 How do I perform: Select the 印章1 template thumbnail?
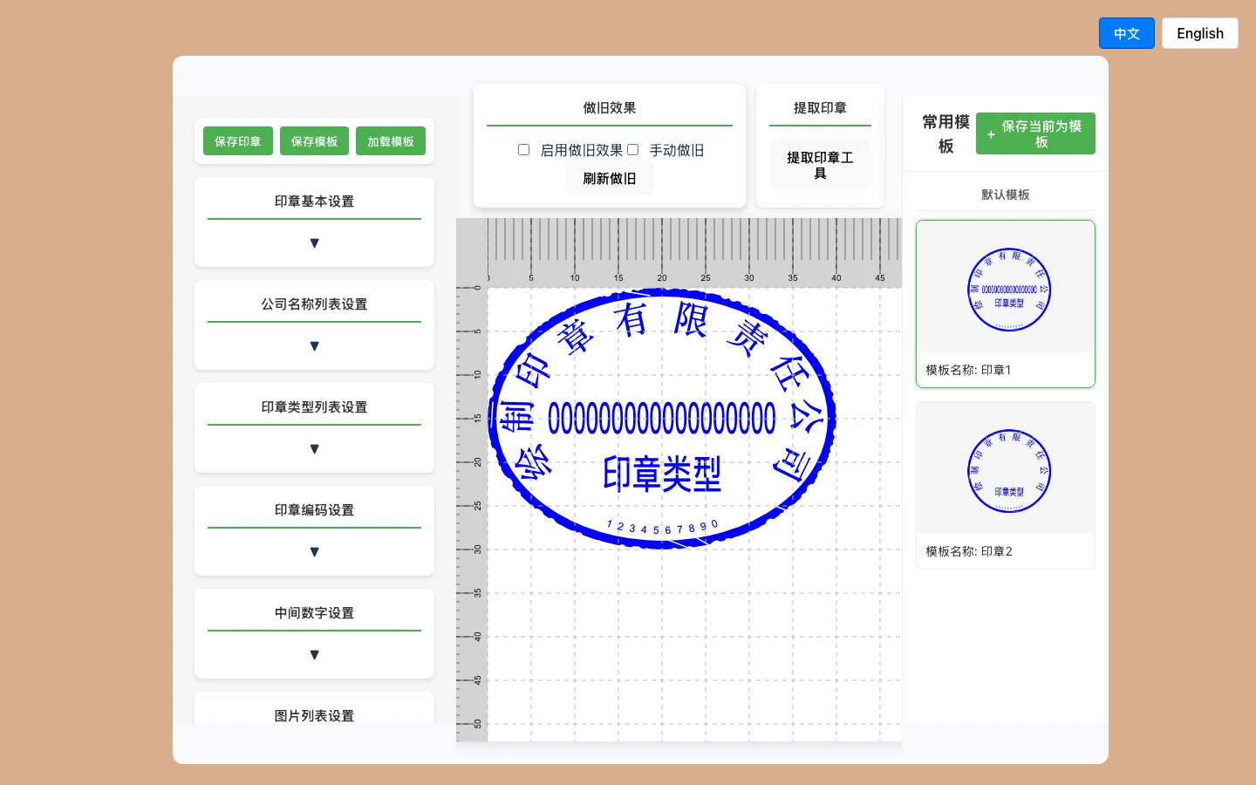pos(1006,287)
